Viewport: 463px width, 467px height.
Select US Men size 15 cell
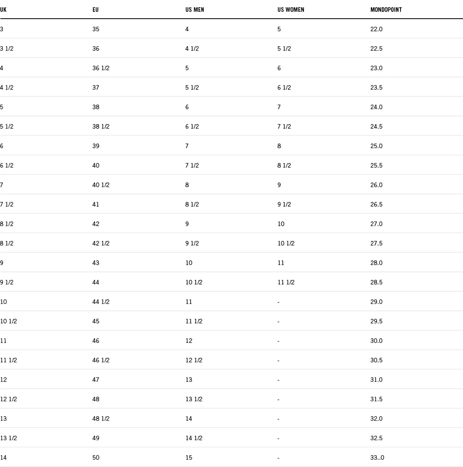coord(189,458)
